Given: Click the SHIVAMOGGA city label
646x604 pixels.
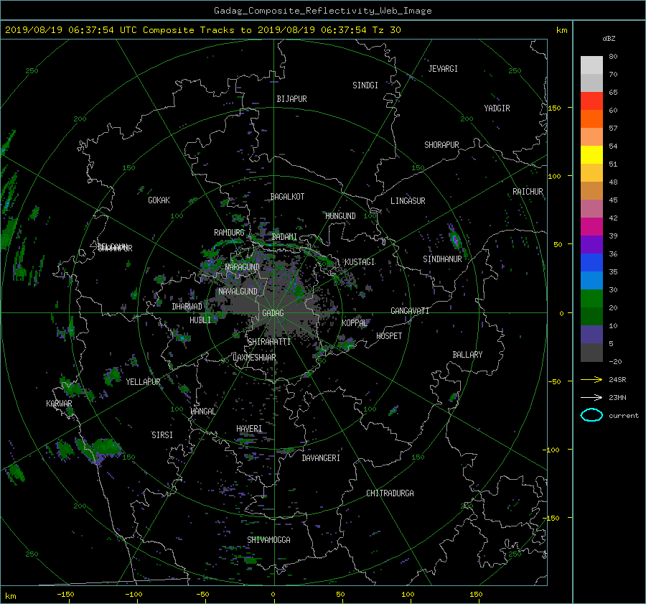Looking at the screenshot, I should coord(268,540).
